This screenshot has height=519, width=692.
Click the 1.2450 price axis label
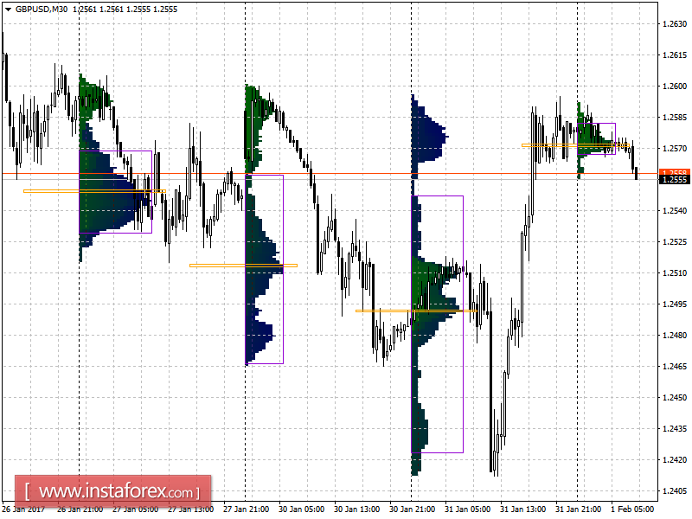point(675,398)
